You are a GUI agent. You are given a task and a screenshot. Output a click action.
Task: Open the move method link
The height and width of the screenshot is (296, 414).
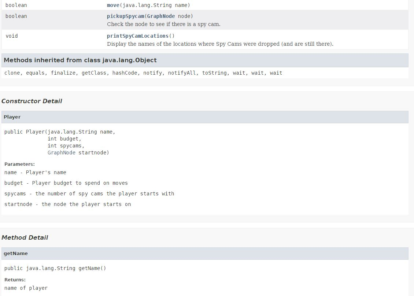click(x=113, y=5)
